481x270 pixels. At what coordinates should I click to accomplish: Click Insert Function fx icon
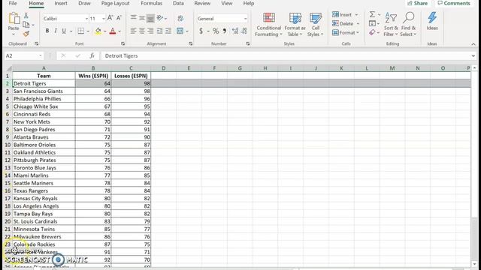pos(92,55)
